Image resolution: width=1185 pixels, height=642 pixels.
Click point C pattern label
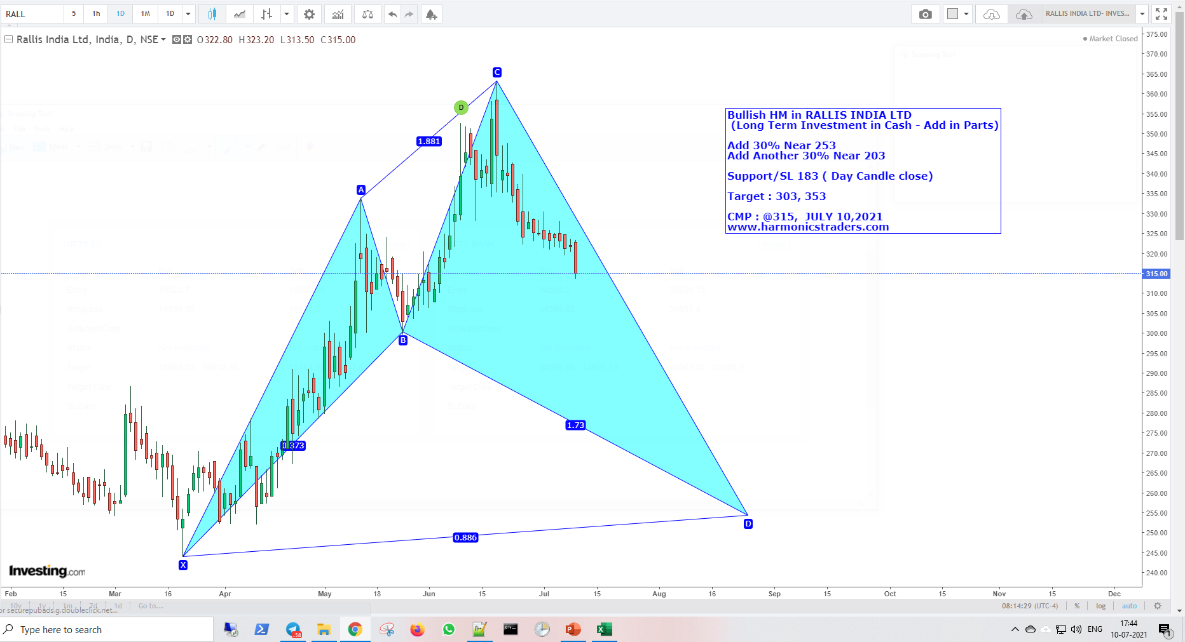(497, 72)
